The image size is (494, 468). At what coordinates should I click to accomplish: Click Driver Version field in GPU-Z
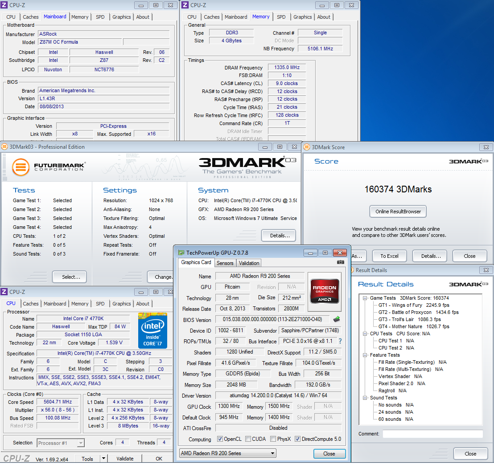coord(279,395)
